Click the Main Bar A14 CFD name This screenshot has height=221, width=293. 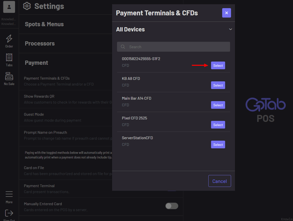click(137, 98)
